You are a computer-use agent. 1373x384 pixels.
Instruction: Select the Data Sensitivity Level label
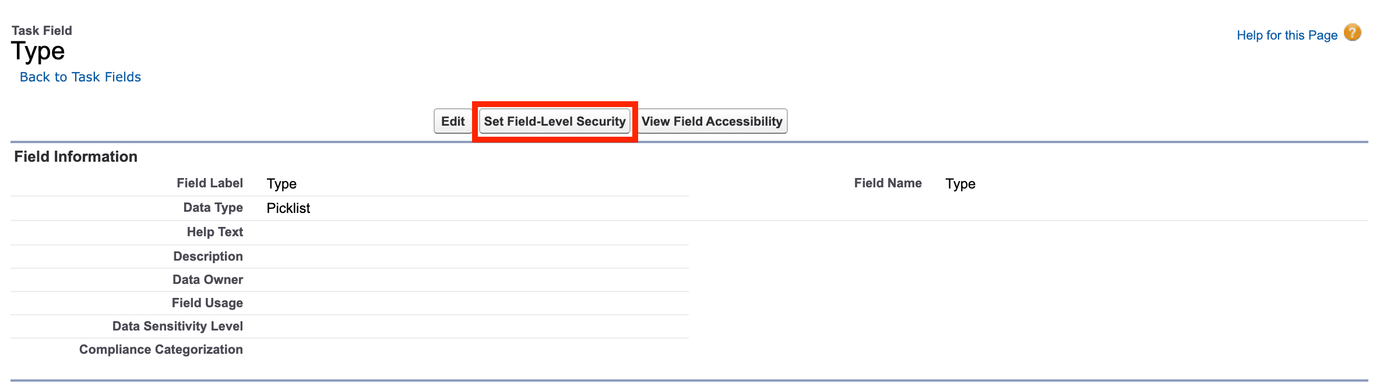[x=177, y=326]
